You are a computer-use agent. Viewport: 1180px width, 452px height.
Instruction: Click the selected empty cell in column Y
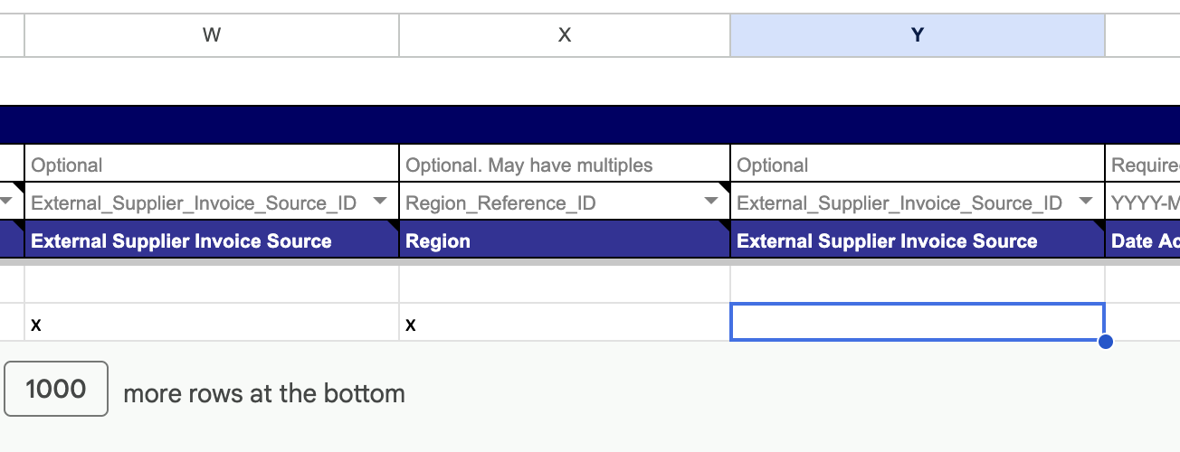point(918,323)
